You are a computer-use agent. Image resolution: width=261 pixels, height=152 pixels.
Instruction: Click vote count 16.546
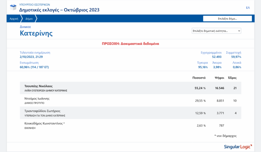[x=220, y=88]
